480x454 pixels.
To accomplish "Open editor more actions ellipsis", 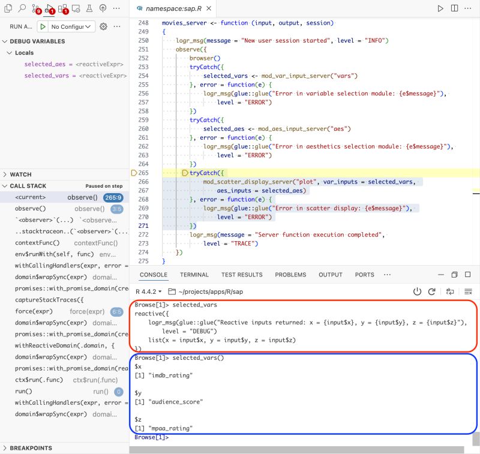I will coord(468,8).
